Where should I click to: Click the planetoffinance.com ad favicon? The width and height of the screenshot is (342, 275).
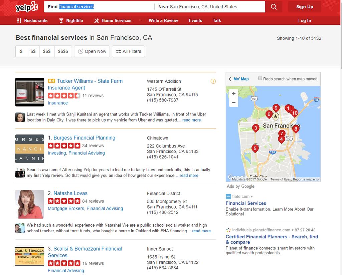click(x=228, y=230)
